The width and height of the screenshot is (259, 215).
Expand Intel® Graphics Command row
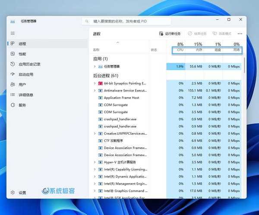point(95,191)
